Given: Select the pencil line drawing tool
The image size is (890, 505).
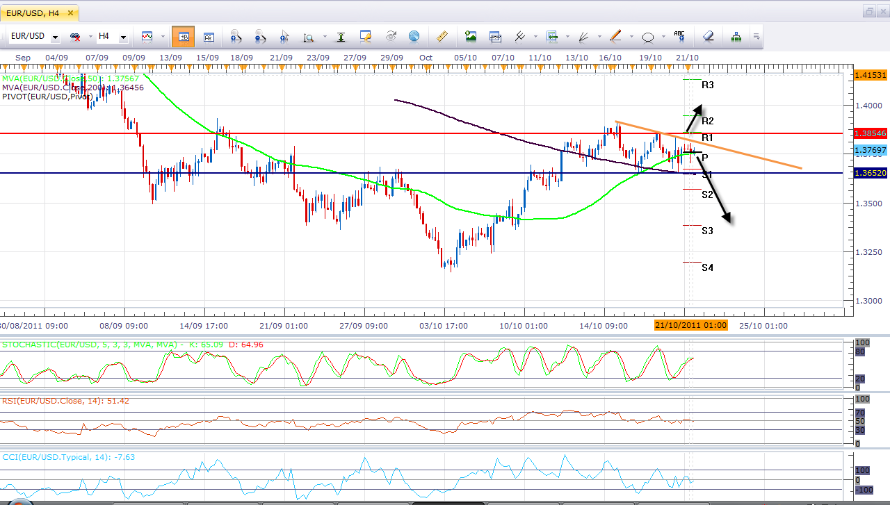Looking at the screenshot, I should [616, 36].
